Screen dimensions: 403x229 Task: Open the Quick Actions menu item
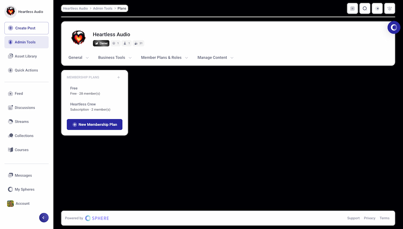point(26,70)
